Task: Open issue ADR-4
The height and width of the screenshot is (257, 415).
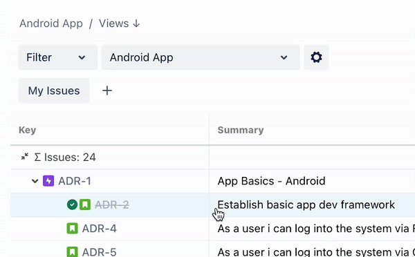Action: 99,229
